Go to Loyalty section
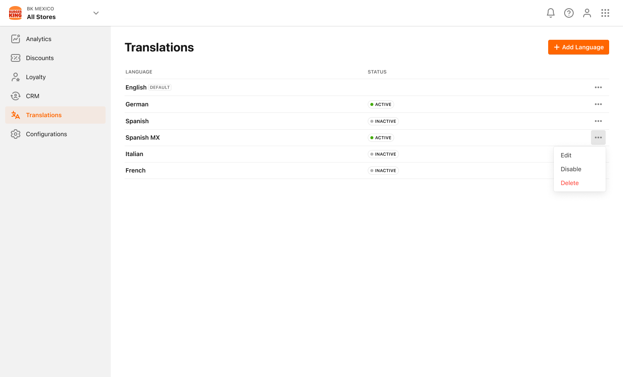This screenshot has height=377, width=623. point(55,77)
